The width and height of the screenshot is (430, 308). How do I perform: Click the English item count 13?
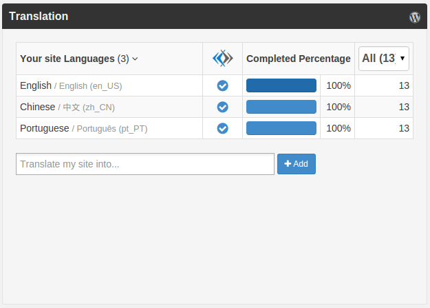click(404, 85)
